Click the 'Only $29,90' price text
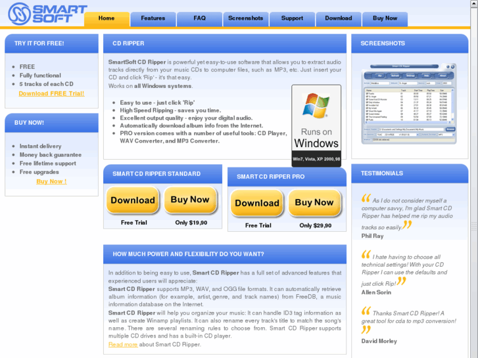The width and height of the screenshot is (478, 358). coord(316,225)
